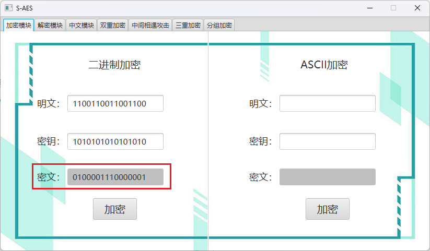Image resolution: width=430 pixels, height=251 pixels.
Task: Click the 明文 field under 二进制加密
Action: pos(115,103)
